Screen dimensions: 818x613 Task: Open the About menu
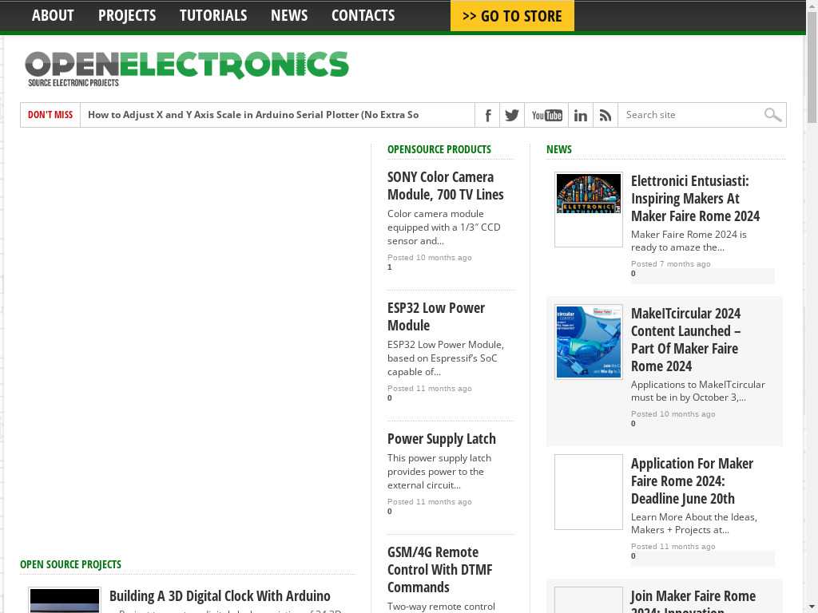53,16
